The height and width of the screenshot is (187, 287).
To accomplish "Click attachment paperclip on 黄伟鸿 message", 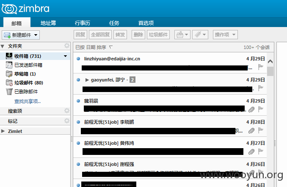I will tap(251, 152).
